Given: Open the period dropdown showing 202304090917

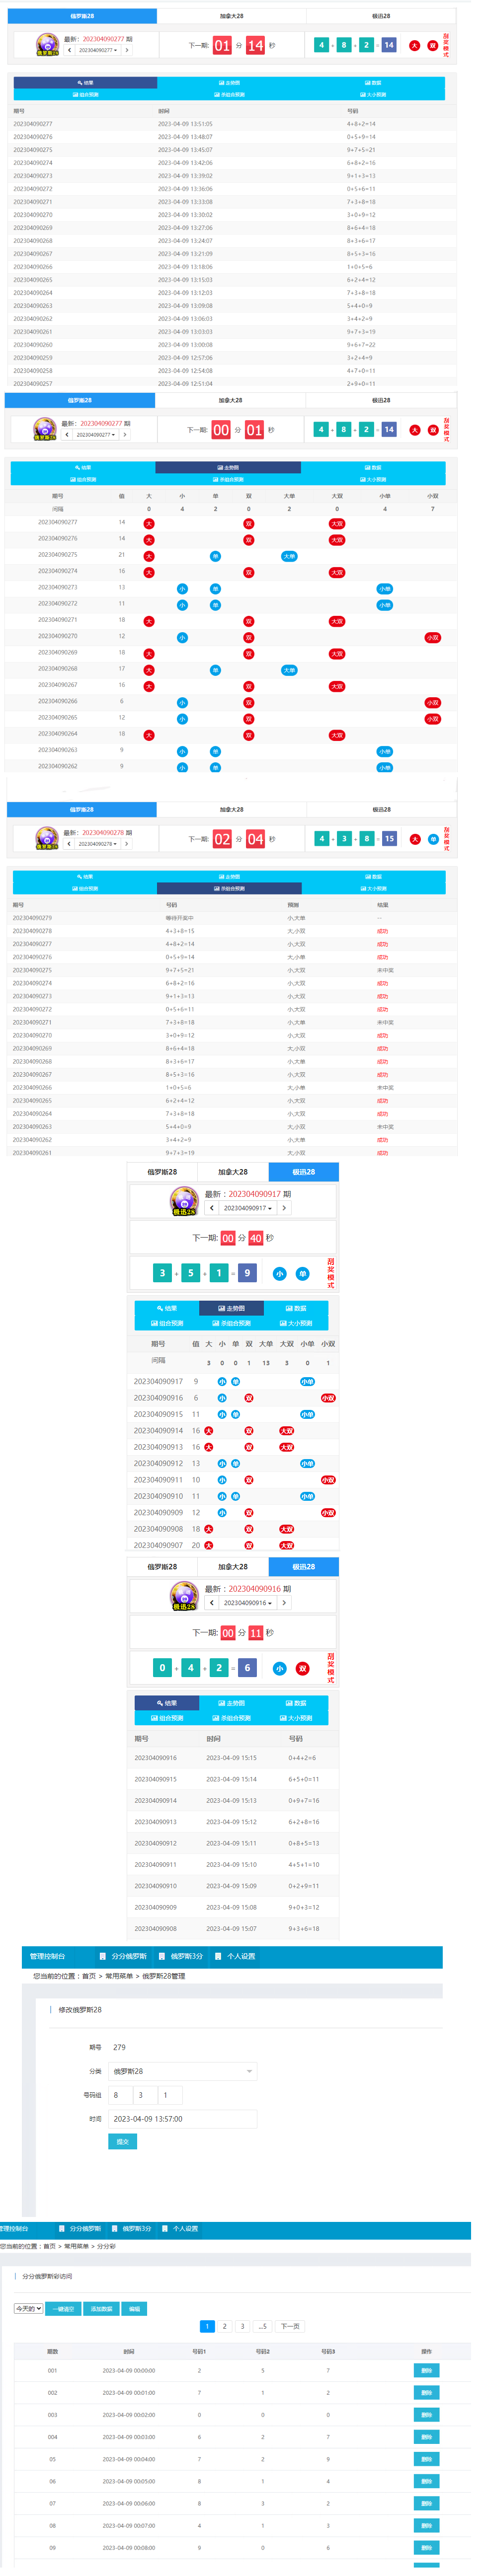Looking at the screenshot, I should pos(247,1208).
